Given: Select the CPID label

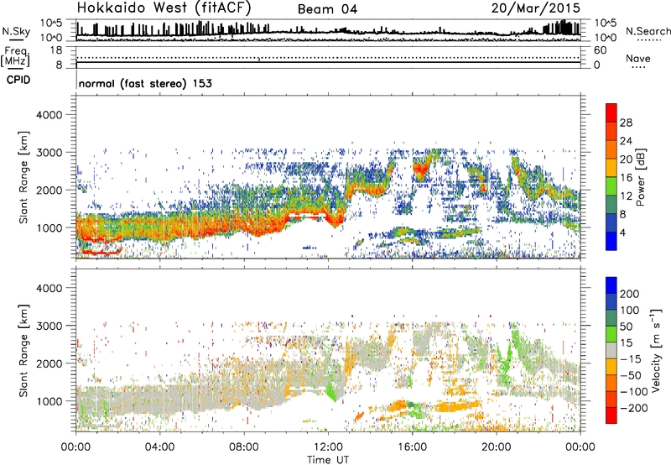Looking at the screenshot, I should (x=18, y=80).
